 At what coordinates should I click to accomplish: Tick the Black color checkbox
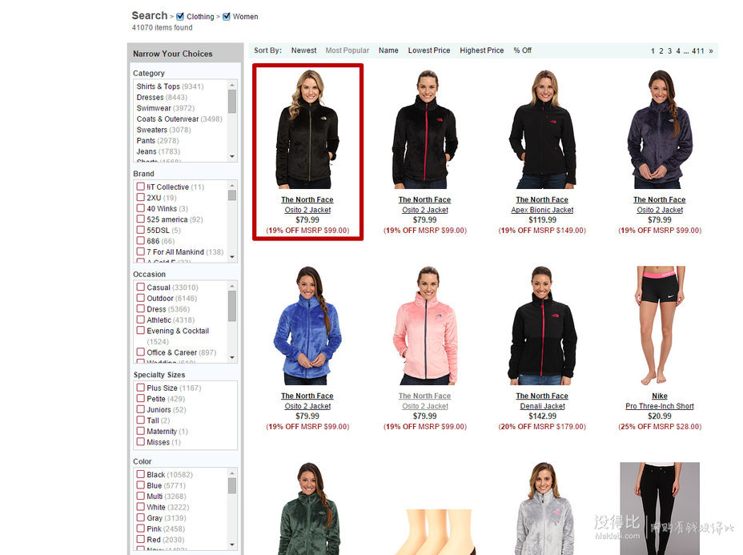141,474
